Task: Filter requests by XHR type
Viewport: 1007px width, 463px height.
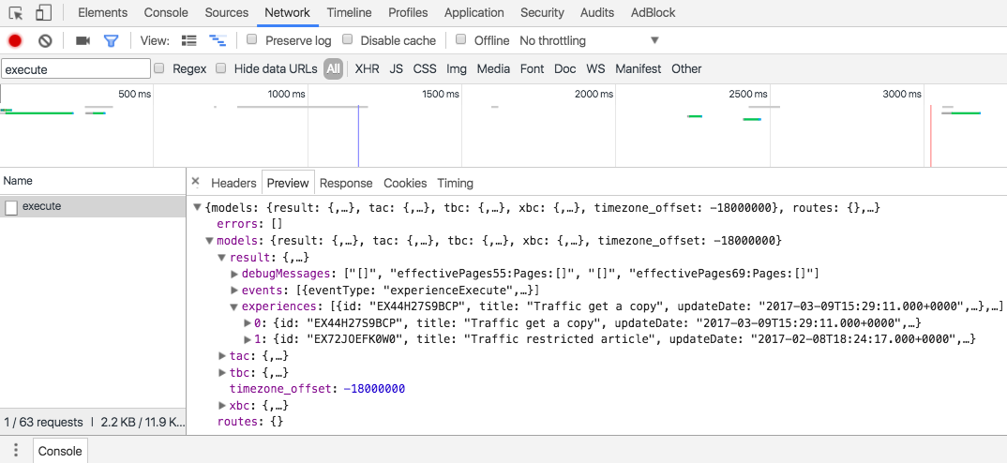Action: coord(367,68)
